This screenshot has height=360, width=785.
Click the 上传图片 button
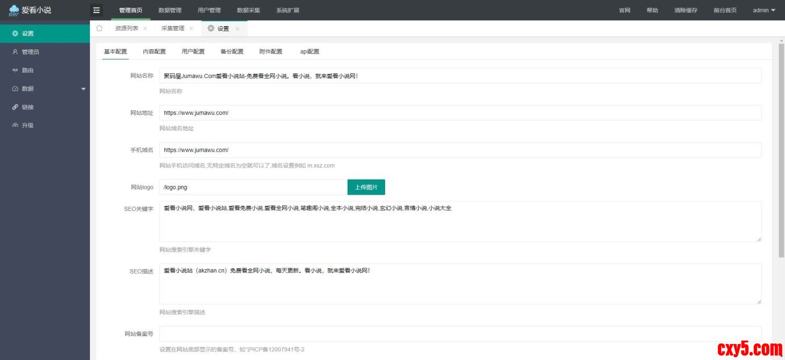pyautogui.click(x=366, y=187)
